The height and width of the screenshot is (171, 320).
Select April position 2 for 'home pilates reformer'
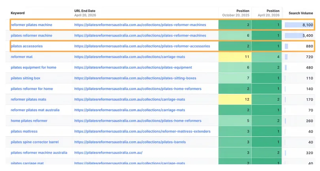tap(267, 121)
